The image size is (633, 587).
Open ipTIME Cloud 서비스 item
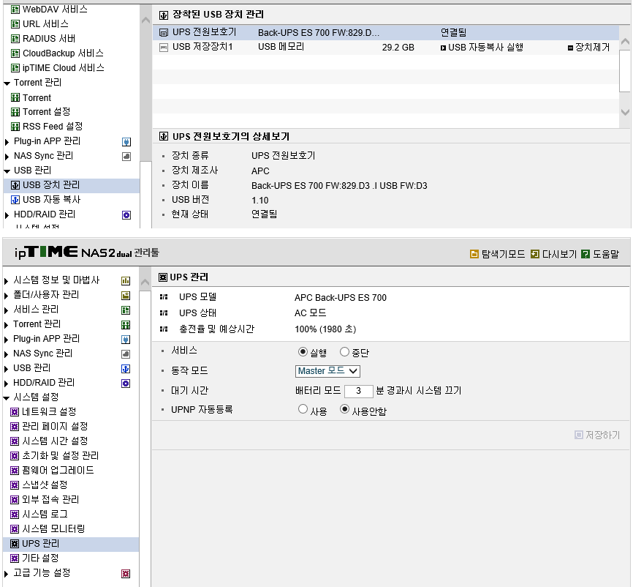pos(64,68)
